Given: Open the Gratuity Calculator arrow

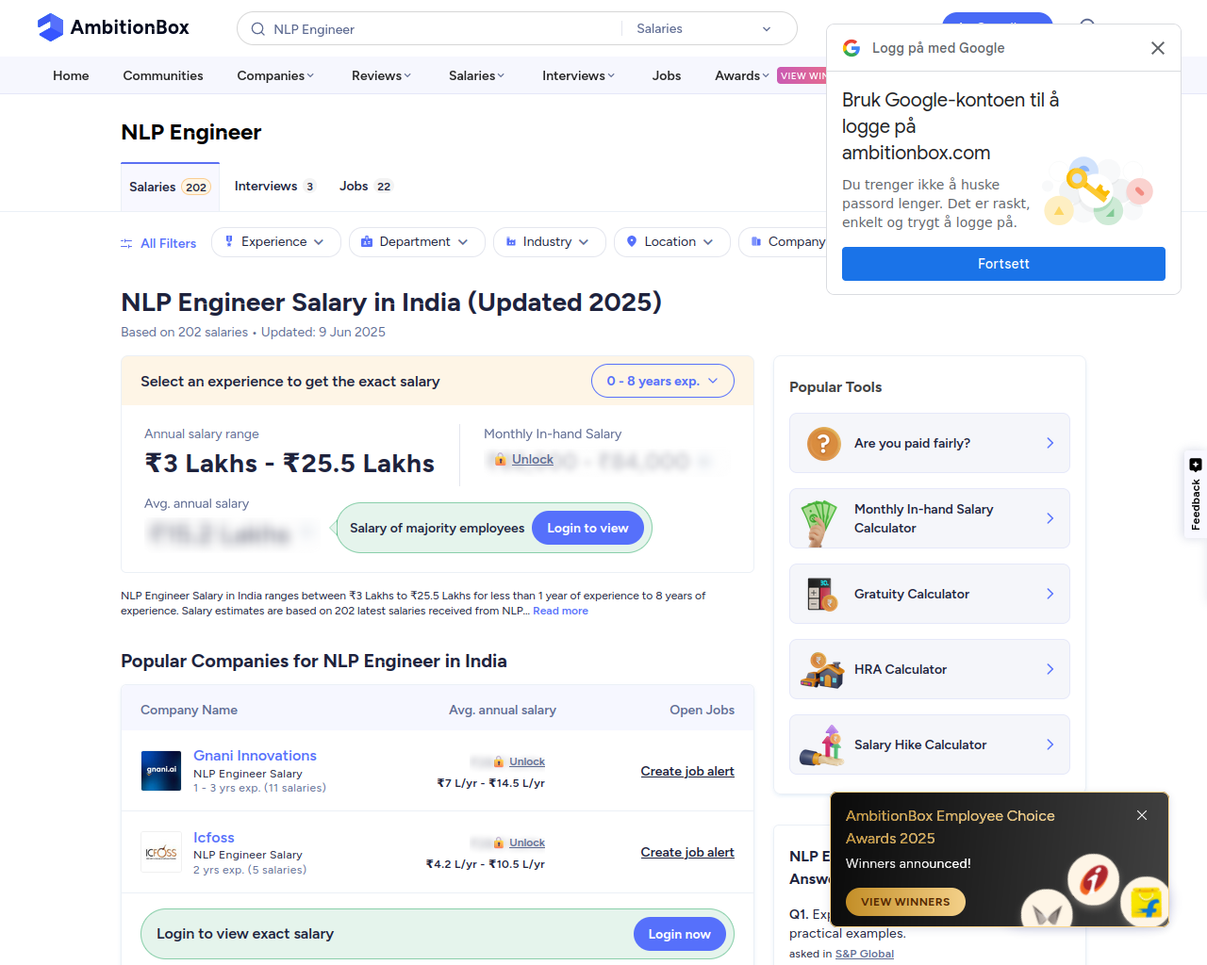Looking at the screenshot, I should click(x=1050, y=594).
